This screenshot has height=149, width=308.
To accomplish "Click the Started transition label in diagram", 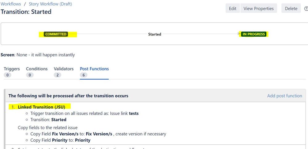I will (154, 34).
